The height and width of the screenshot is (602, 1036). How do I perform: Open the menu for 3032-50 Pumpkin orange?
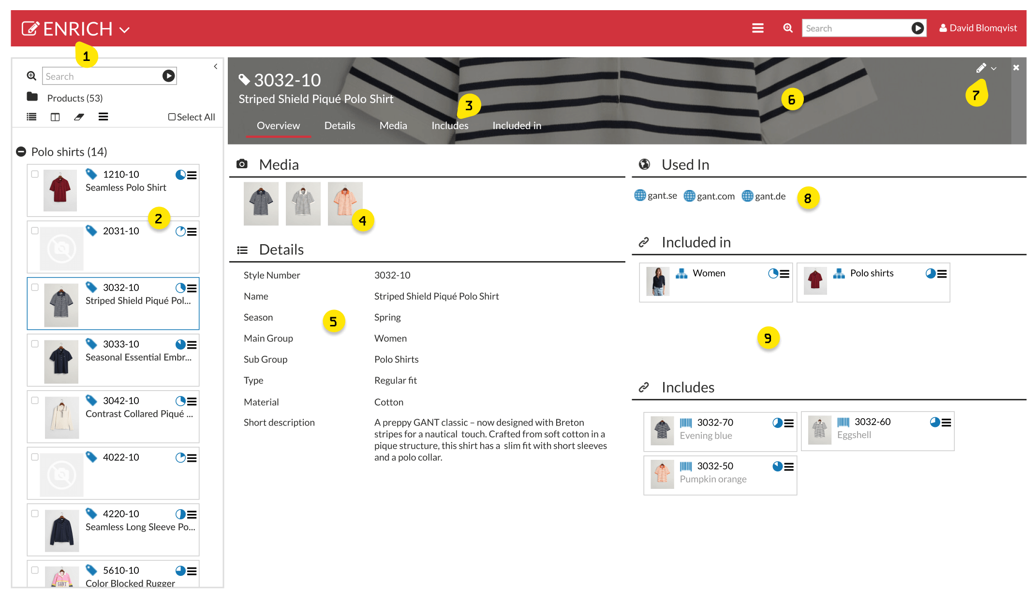click(789, 467)
